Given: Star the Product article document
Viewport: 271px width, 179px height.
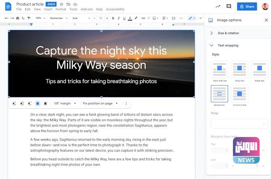Looking at the screenshot, I should pyautogui.click(x=62, y=4).
